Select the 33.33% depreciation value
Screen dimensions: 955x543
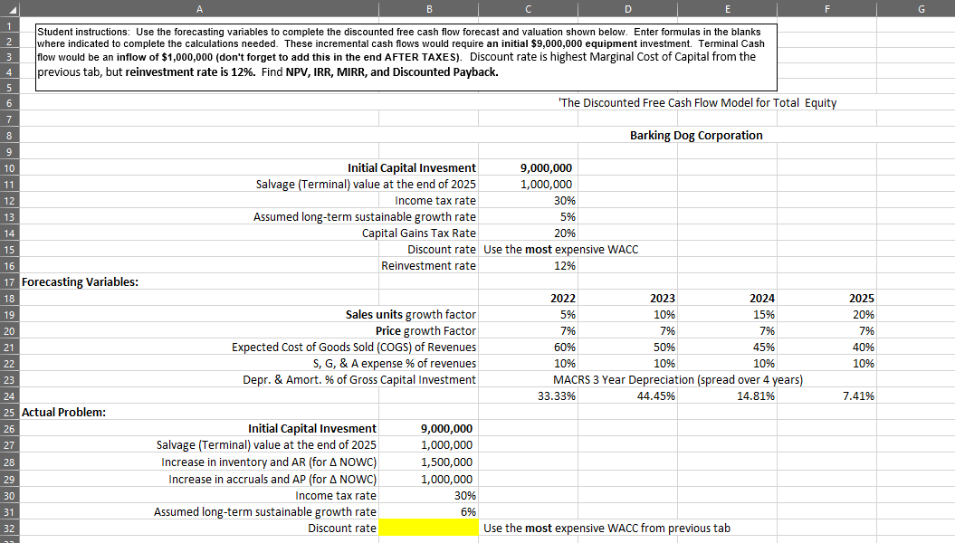557,396
